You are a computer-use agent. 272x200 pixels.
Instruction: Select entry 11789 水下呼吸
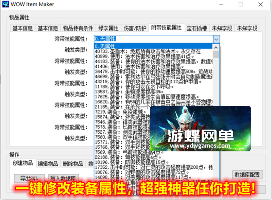pos(153,87)
